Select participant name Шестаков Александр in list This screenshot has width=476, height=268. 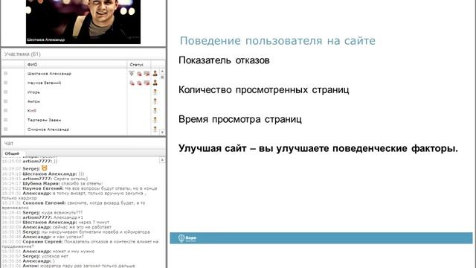click(49, 74)
